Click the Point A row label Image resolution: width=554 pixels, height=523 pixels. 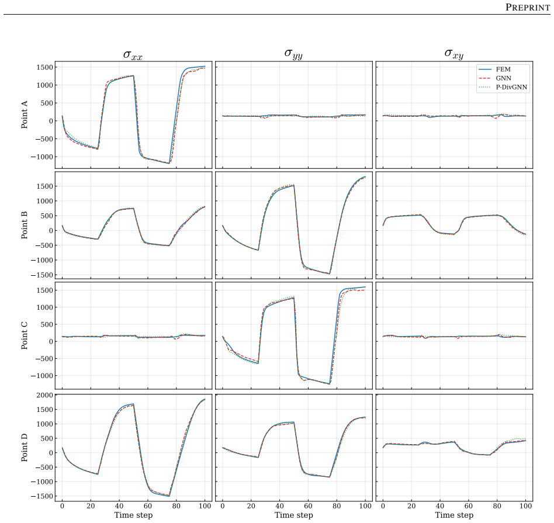(x=24, y=115)
